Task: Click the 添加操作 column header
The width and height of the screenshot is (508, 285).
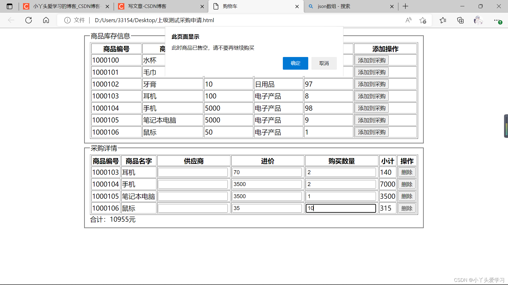Action: (385, 49)
